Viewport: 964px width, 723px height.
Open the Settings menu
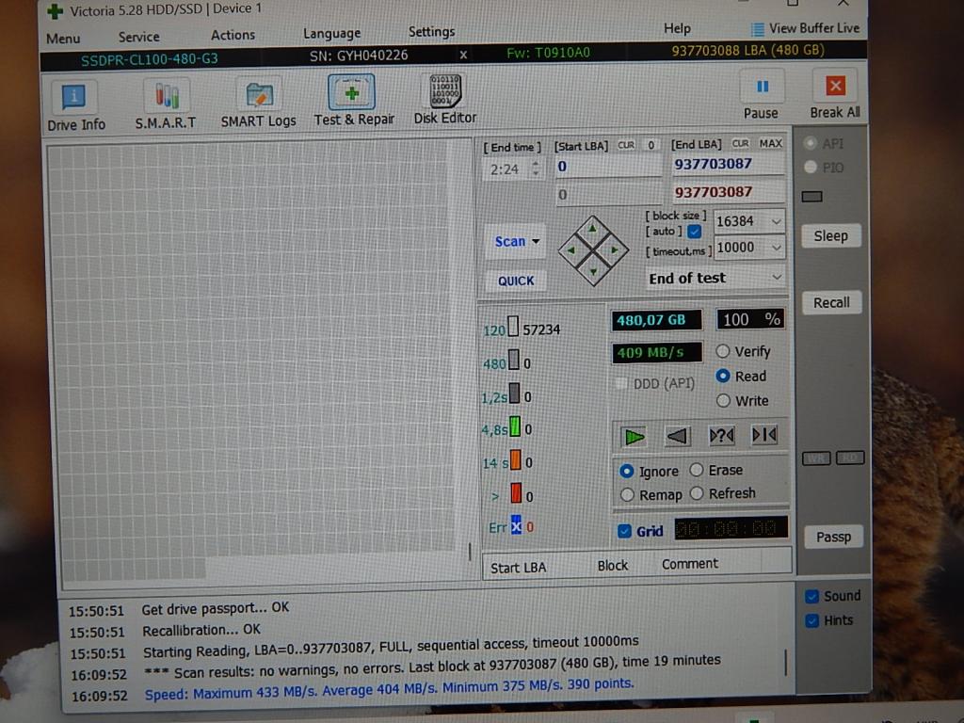[x=431, y=32]
